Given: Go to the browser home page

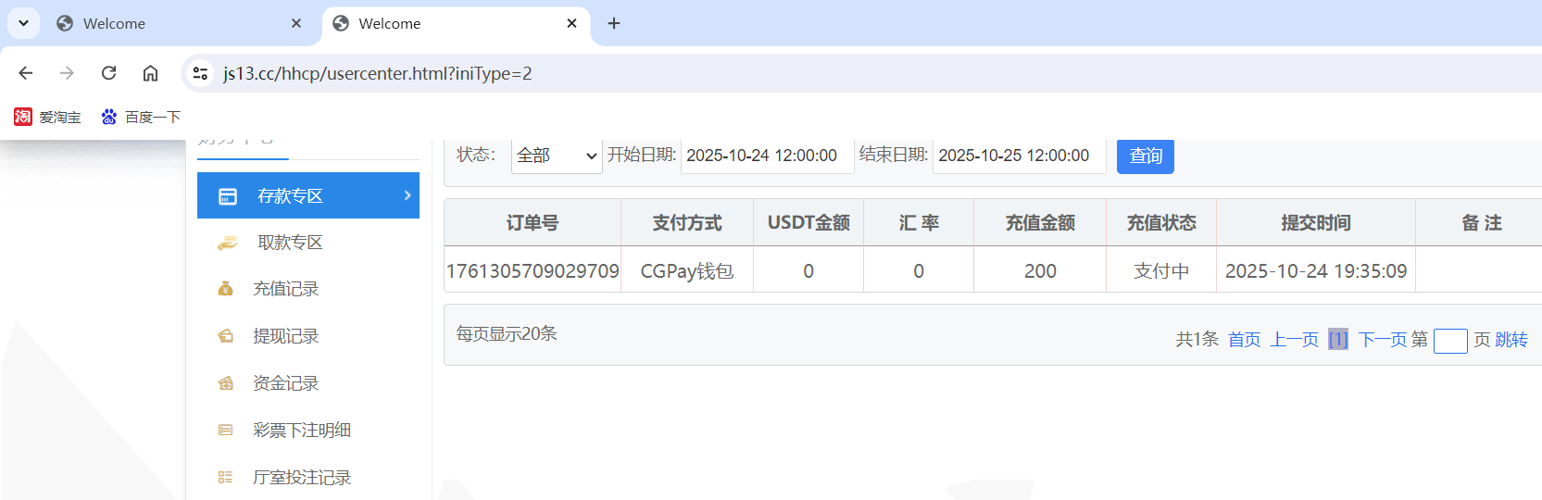Looking at the screenshot, I should (x=150, y=73).
